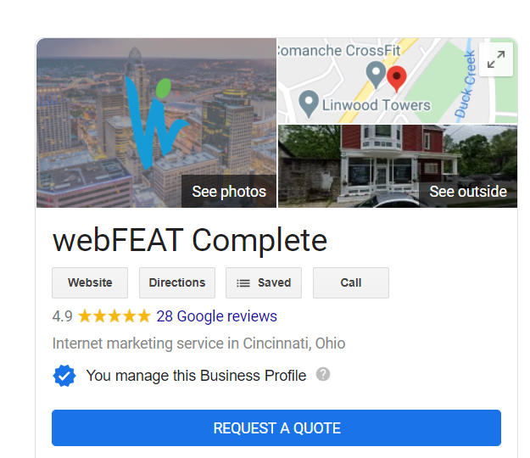Open See outside street view
Viewport: 530px width, 458px height.
click(468, 192)
